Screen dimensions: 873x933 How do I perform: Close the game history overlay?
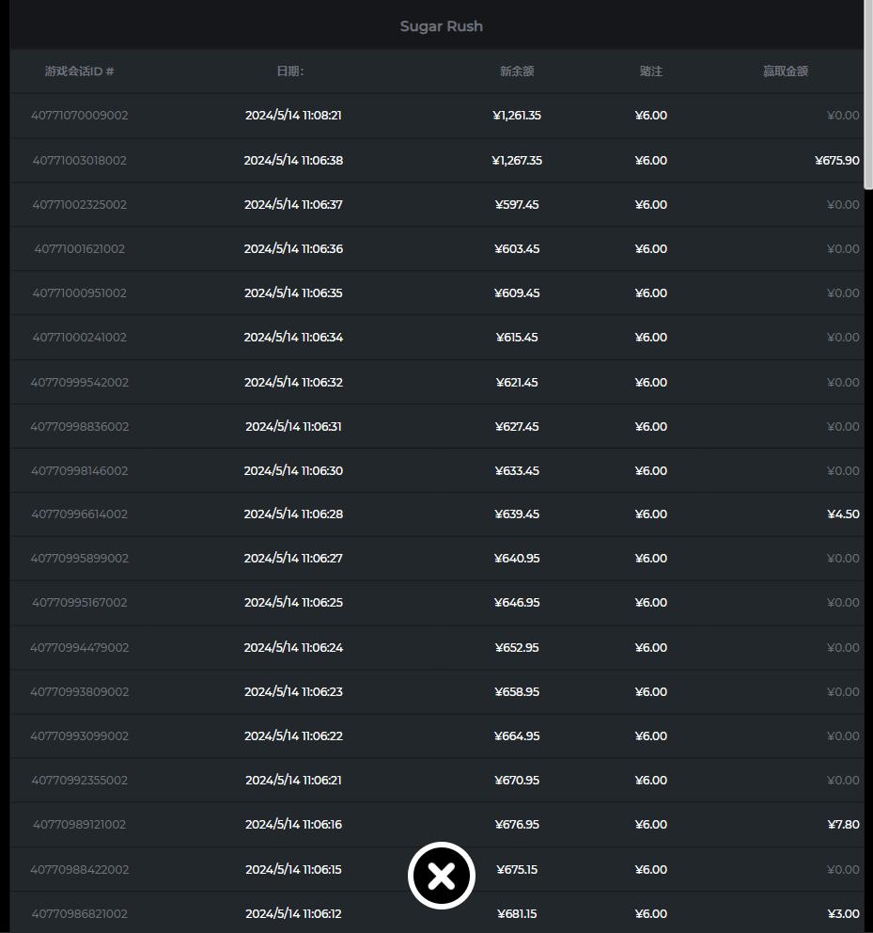click(x=442, y=876)
